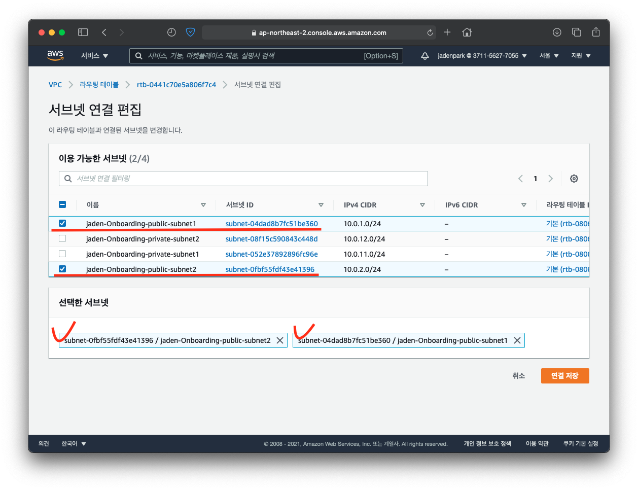The height and width of the screenshot is (490, 638).
Task: Select 10.0.12.0/24 CIDR cell
Action: (364, 239)
